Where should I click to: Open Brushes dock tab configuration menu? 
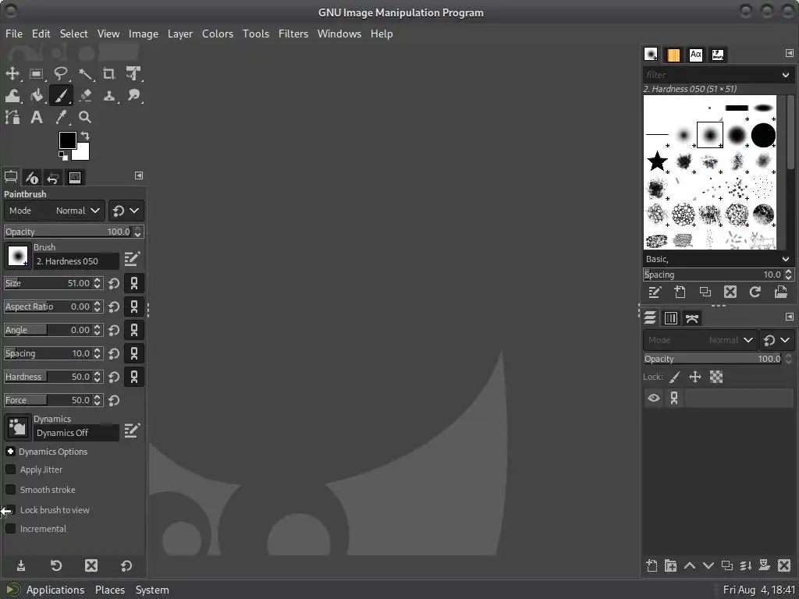[x=790, y=53]
